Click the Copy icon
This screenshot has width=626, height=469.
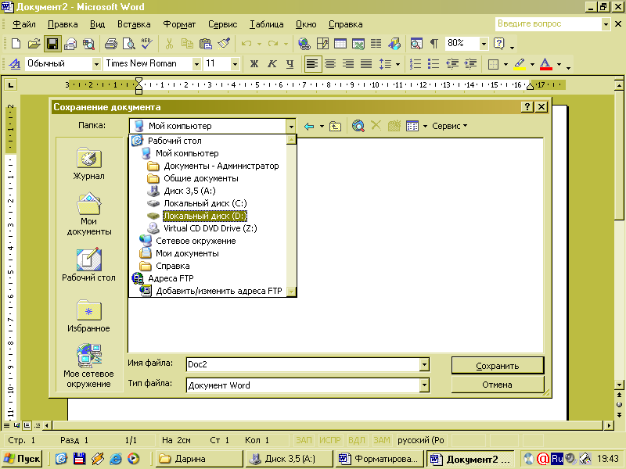coord(187,43)
